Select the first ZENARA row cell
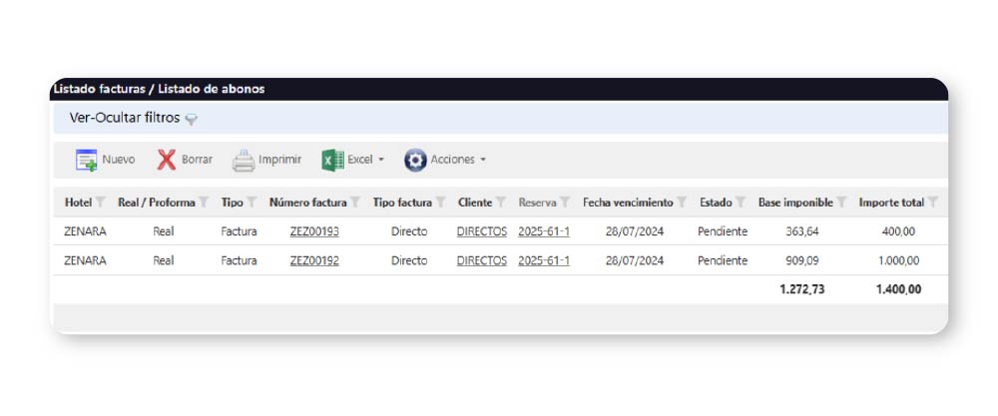This screenshot has width=998, height=416. pyautogui.click(x=85, y=231)
